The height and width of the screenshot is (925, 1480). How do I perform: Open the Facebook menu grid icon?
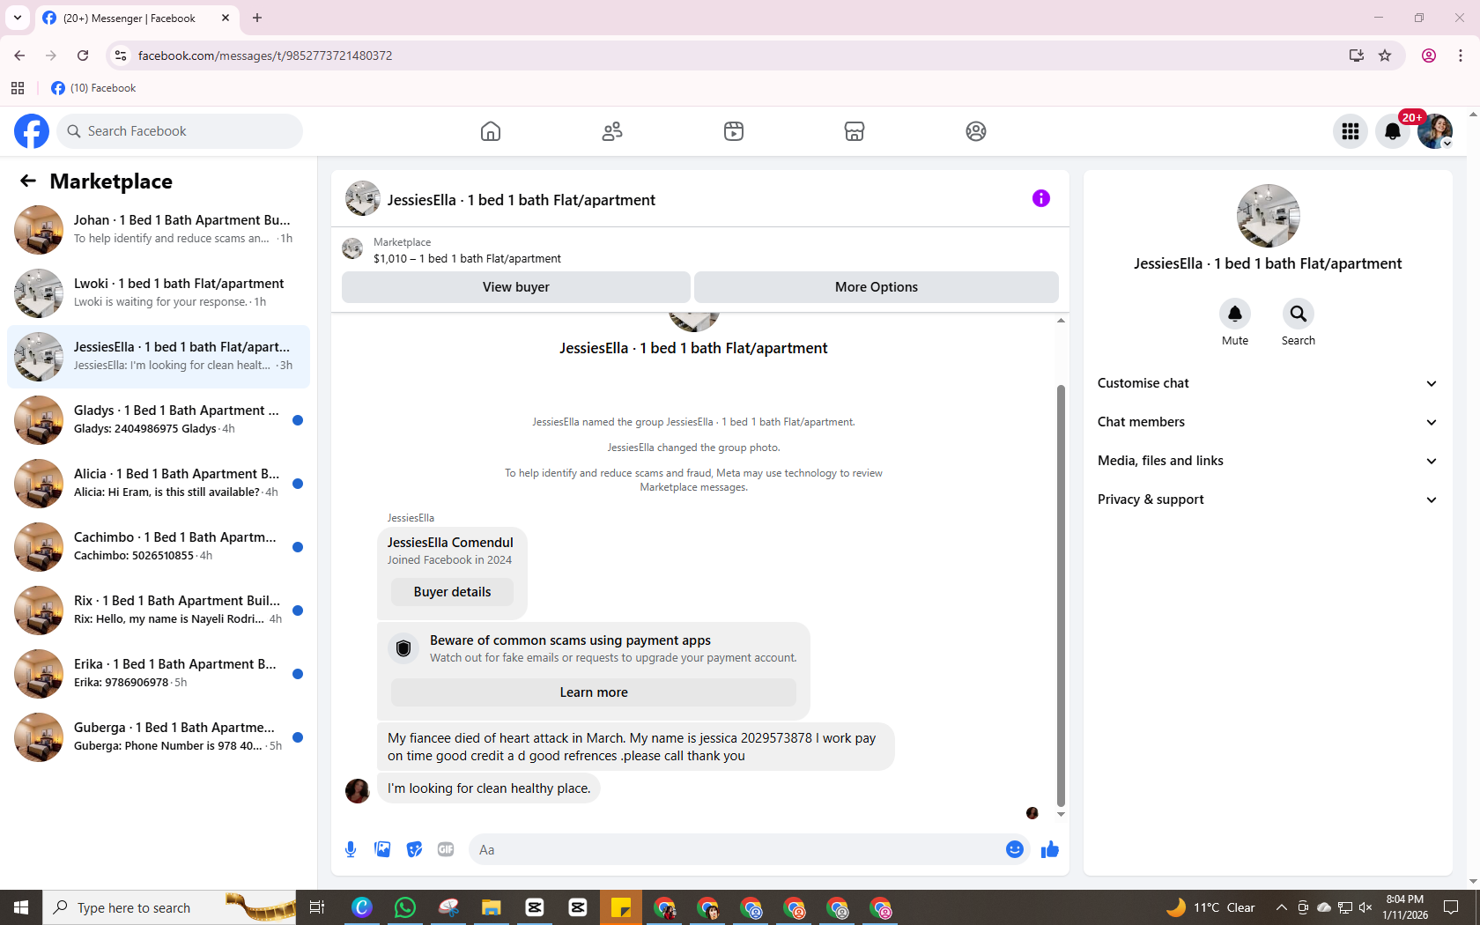1350,131
